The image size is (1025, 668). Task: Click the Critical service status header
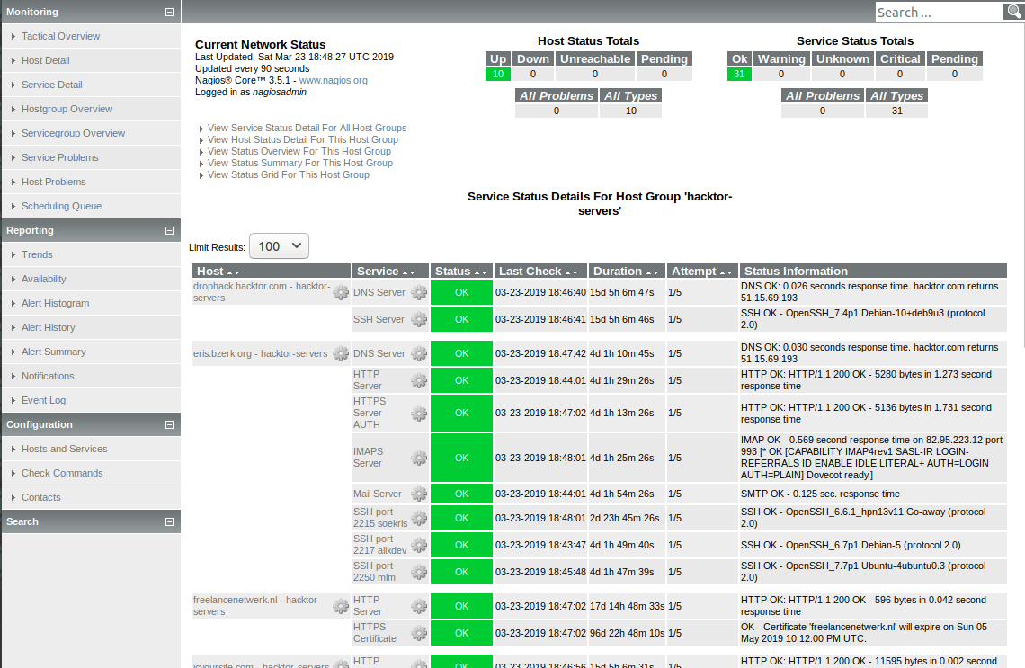coord(900,58)
